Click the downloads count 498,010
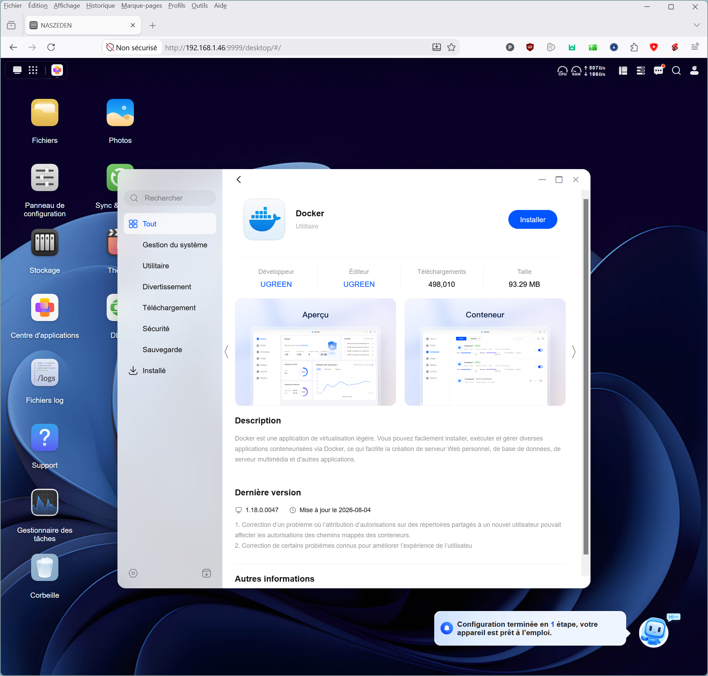The image size is (708, 676). (x=442, y=284)
